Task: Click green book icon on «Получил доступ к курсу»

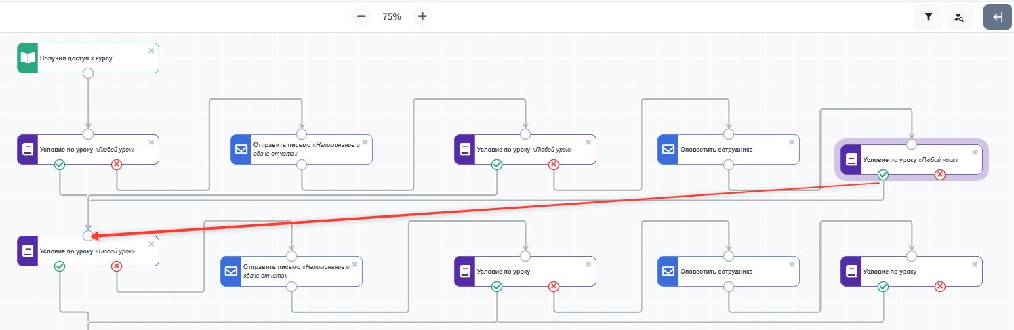Action: click(28, 58)
